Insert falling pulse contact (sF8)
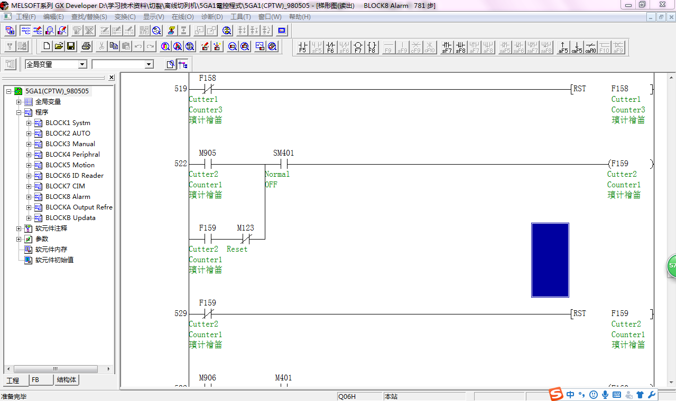The image size is (676, 401). [x=461, y=47]
